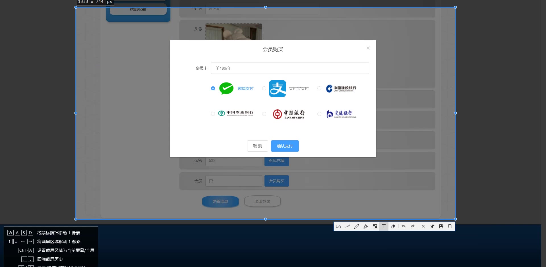Choose the 中国建设银行 radio button

(x=319, y=88)
